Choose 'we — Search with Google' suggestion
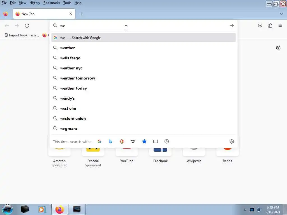 coord(143,38)
